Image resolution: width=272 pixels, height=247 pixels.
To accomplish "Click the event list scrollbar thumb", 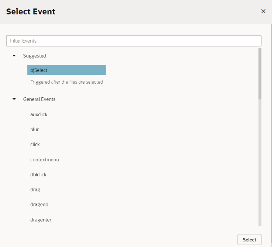I will click(260, 74).
